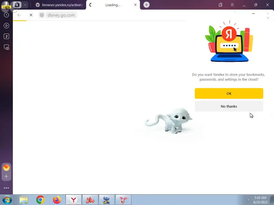
Task: Go back with the arrow button
Action: (19, 15)
